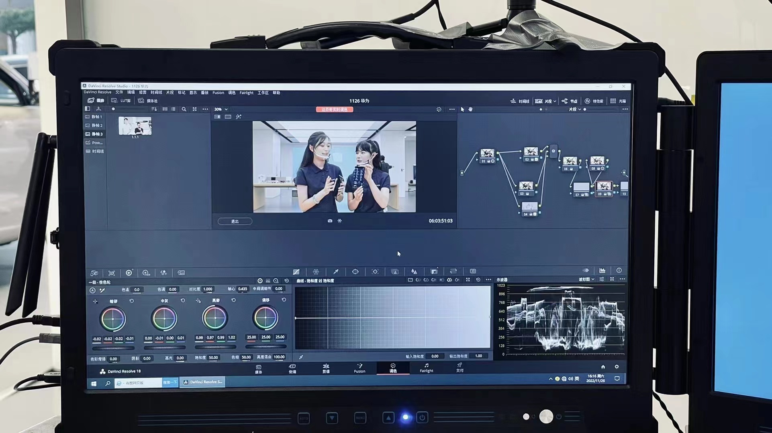Image resolution: width=772 pixels, height=433 pixels.
Task: Open the Fusion menu in menu bar
Action: [x=218, y=93]
